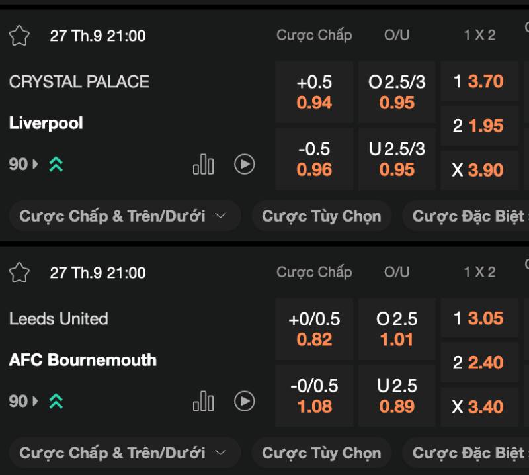Click green double-arrow icon in Bournemouth match
The width and height of the screenshot is (529, 475).
pyautogui.click(x=56, y=401)
